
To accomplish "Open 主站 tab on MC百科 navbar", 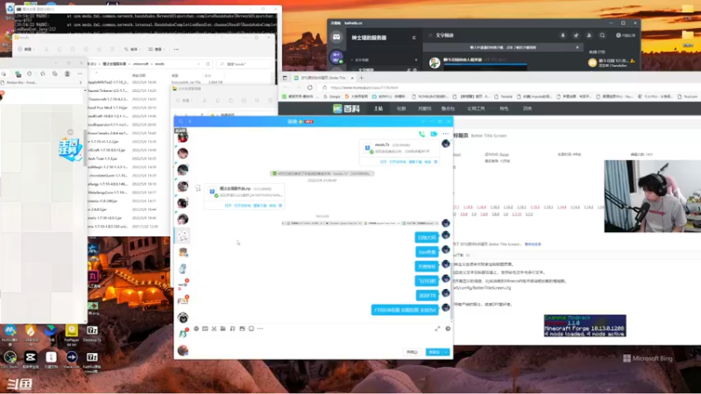I will pyautogui.click(x=379, y=109).
